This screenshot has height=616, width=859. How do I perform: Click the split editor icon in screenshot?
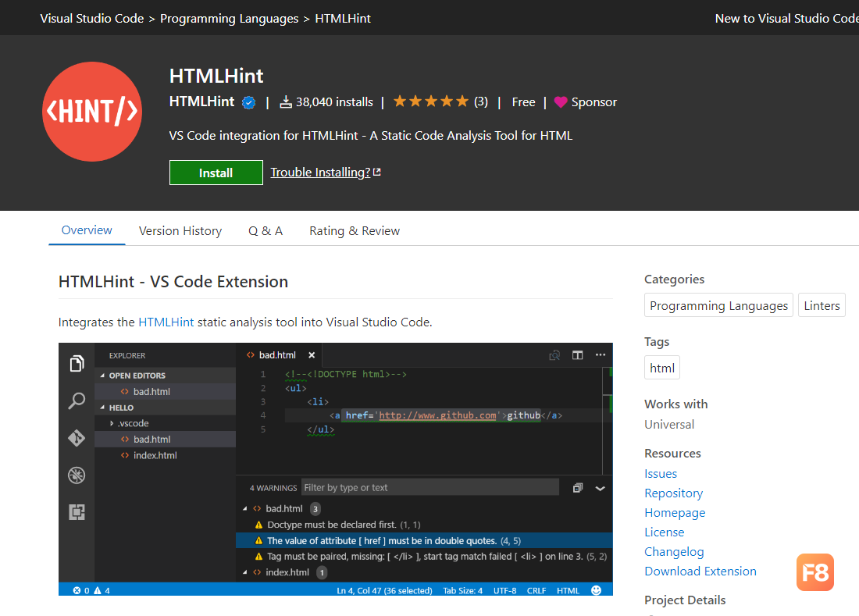(x=577, y=355)
